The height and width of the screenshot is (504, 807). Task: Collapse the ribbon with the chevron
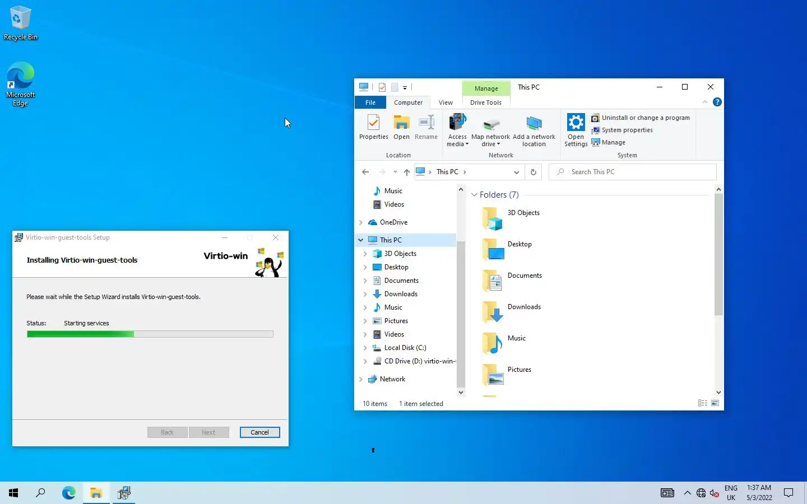click(705, 102)
